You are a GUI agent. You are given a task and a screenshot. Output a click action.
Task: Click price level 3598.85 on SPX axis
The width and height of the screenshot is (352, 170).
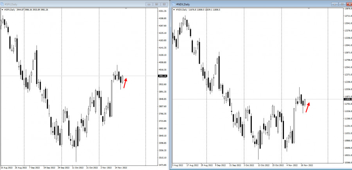click(163, 143)
